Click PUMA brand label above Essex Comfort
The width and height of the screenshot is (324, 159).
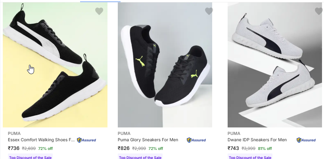pyautogui.click(x=14, y=133)
